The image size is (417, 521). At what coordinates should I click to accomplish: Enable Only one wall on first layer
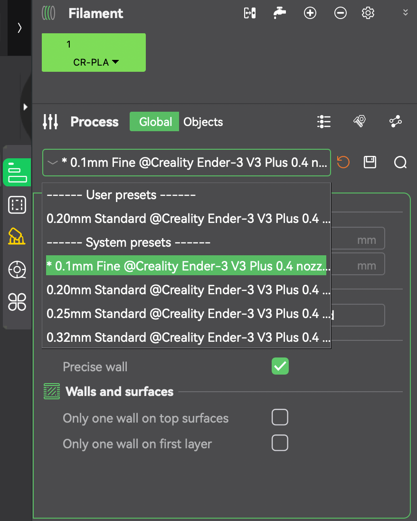[x=280, y=444]
